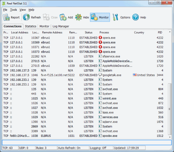This screenshot has width=174, height=152.
Task: Sort by Process column header
Action: click(104, 32)
